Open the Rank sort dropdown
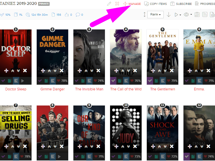This screenshot has height=161, width=215. 155,15
